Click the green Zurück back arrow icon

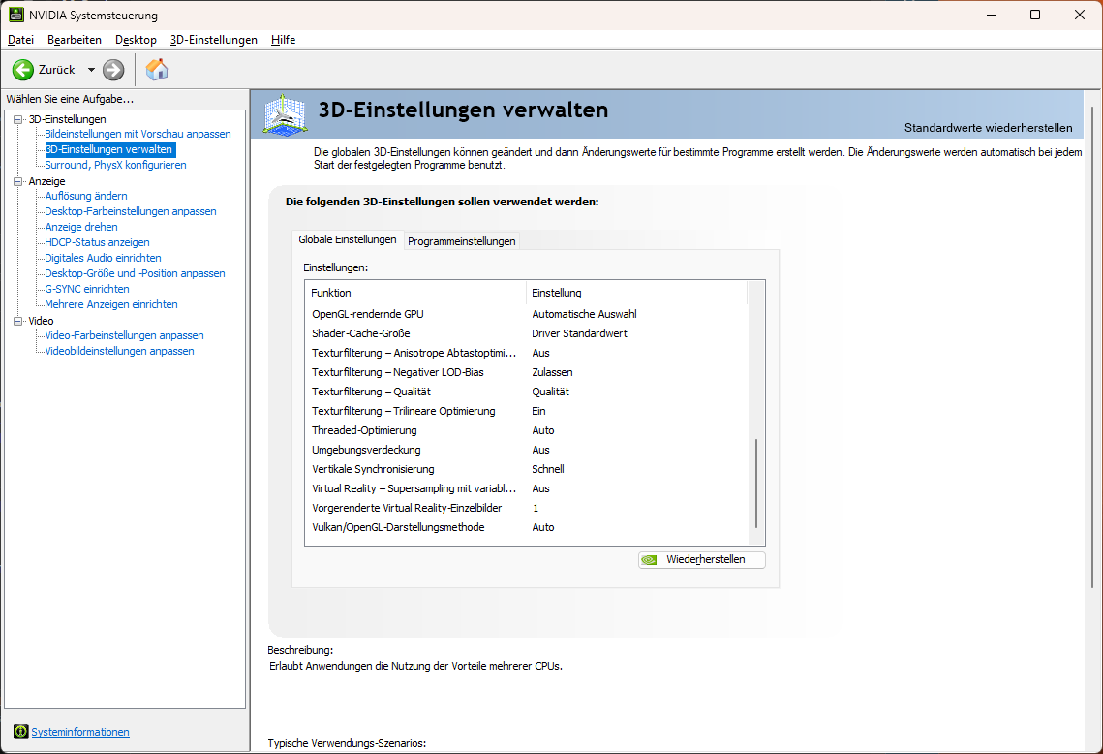pos(23,70)
